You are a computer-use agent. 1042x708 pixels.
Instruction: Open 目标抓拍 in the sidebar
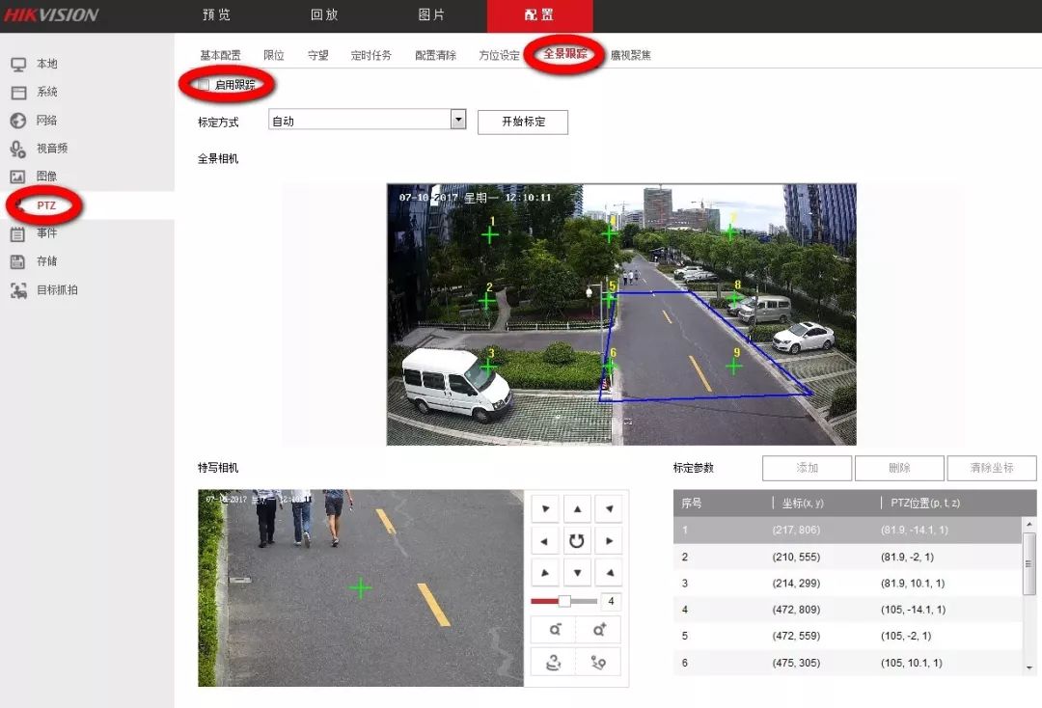point(57,289)
